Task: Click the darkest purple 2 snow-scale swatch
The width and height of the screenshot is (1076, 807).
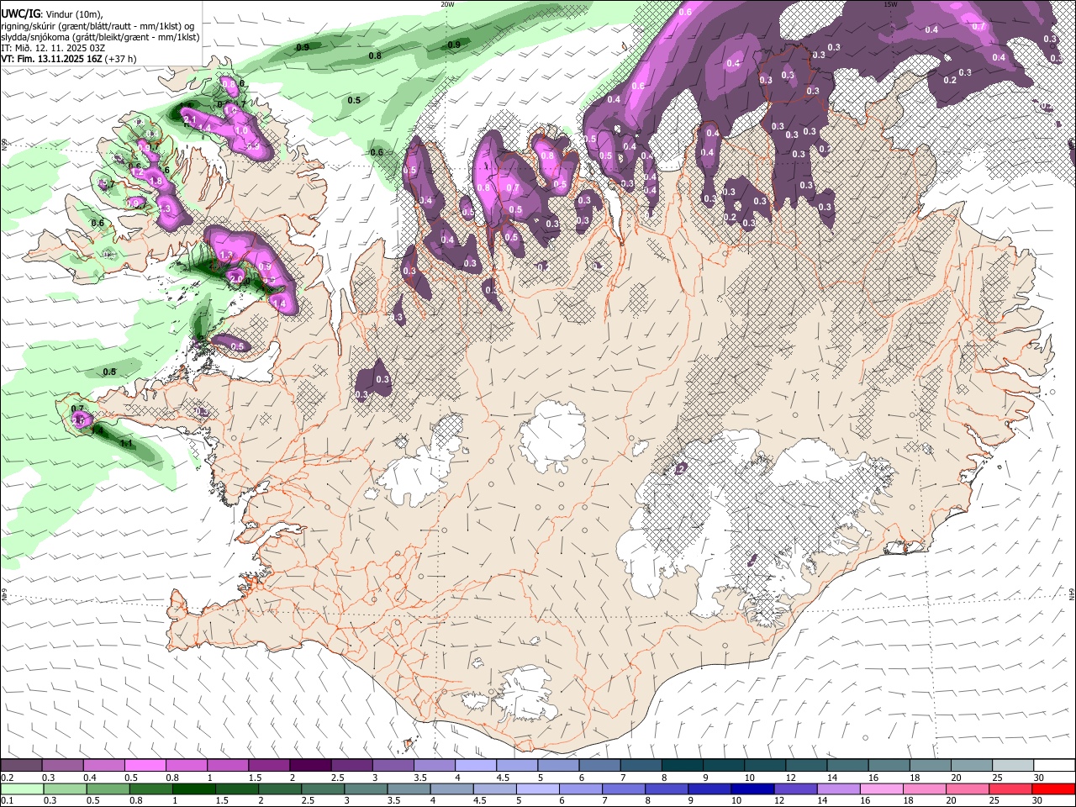Action: [x=310, y=766]
